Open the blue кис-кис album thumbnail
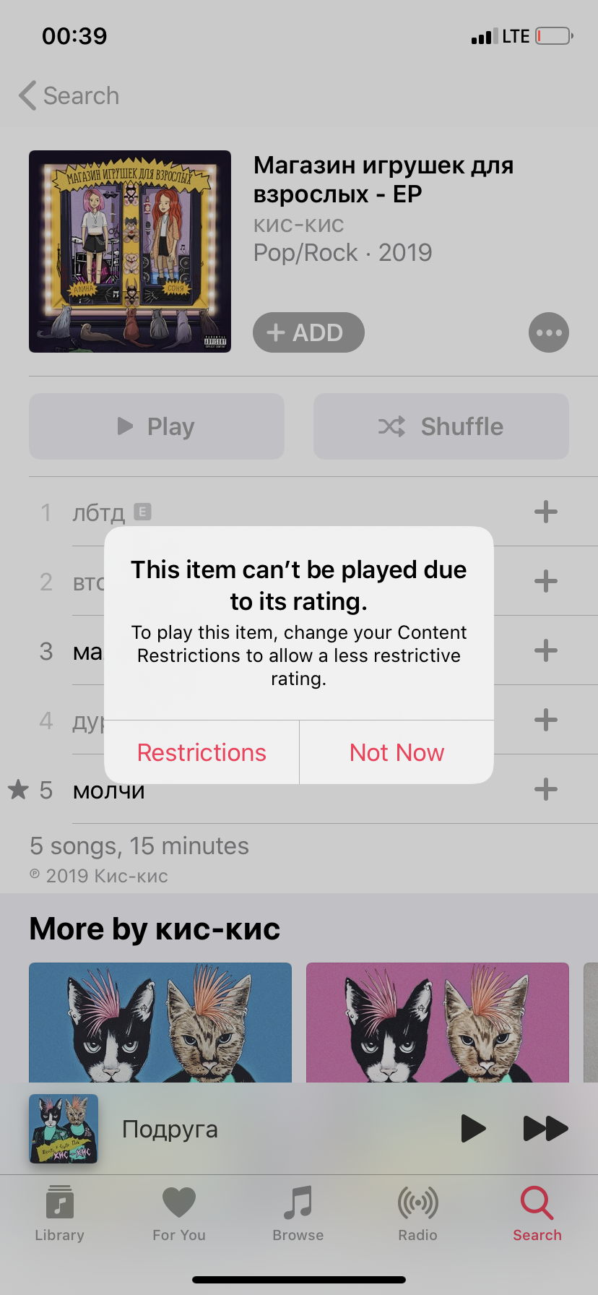This screenshot has width=598, height=1295. pyautogui.click(x=160, y=1022)
